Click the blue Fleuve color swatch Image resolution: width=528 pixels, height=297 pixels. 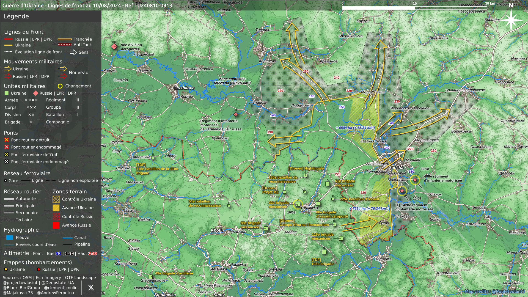(x=10, y=238)
